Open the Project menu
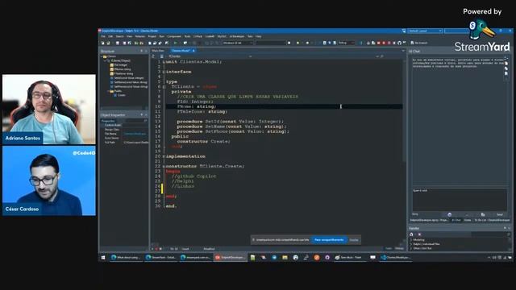The image size is (516, 290). (152, 36)
